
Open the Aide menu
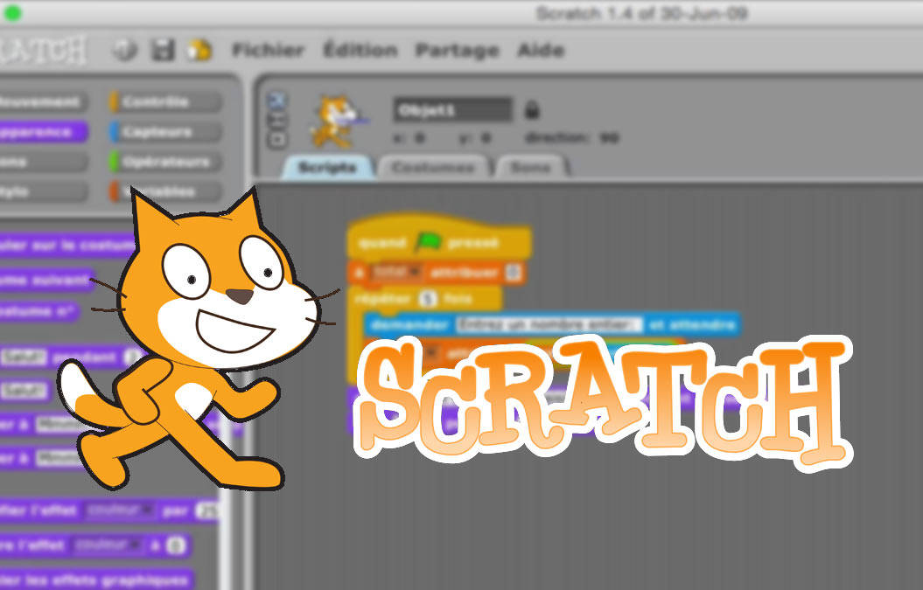(541, 50)
